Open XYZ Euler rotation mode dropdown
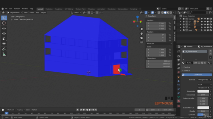The height and width of the screenshot is (119, 213). click(159, 44)
